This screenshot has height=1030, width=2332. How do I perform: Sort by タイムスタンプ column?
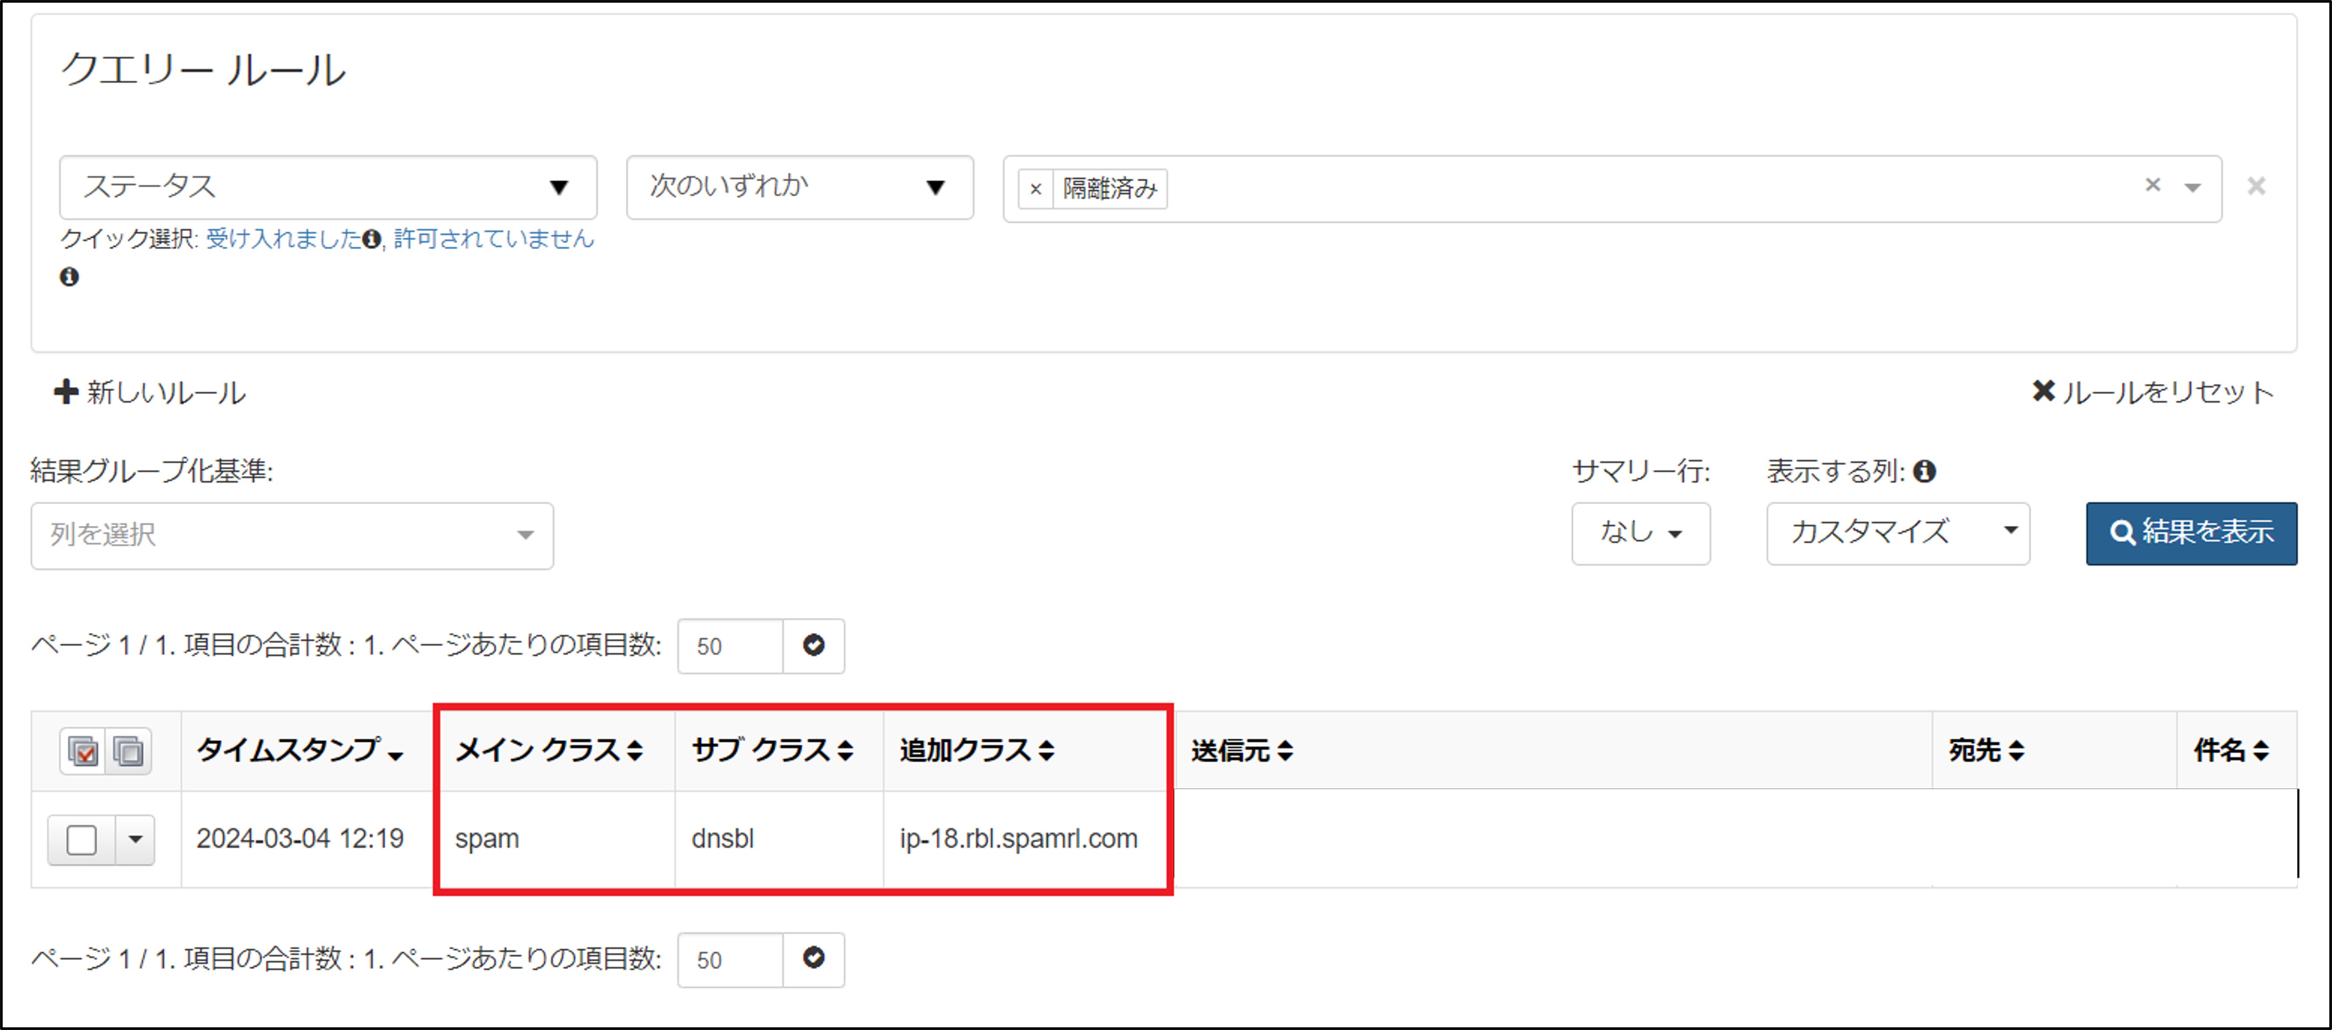click(x=300, y=750)
